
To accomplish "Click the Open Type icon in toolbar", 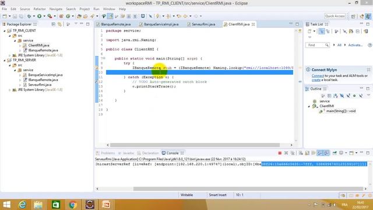I will (79, 16).
